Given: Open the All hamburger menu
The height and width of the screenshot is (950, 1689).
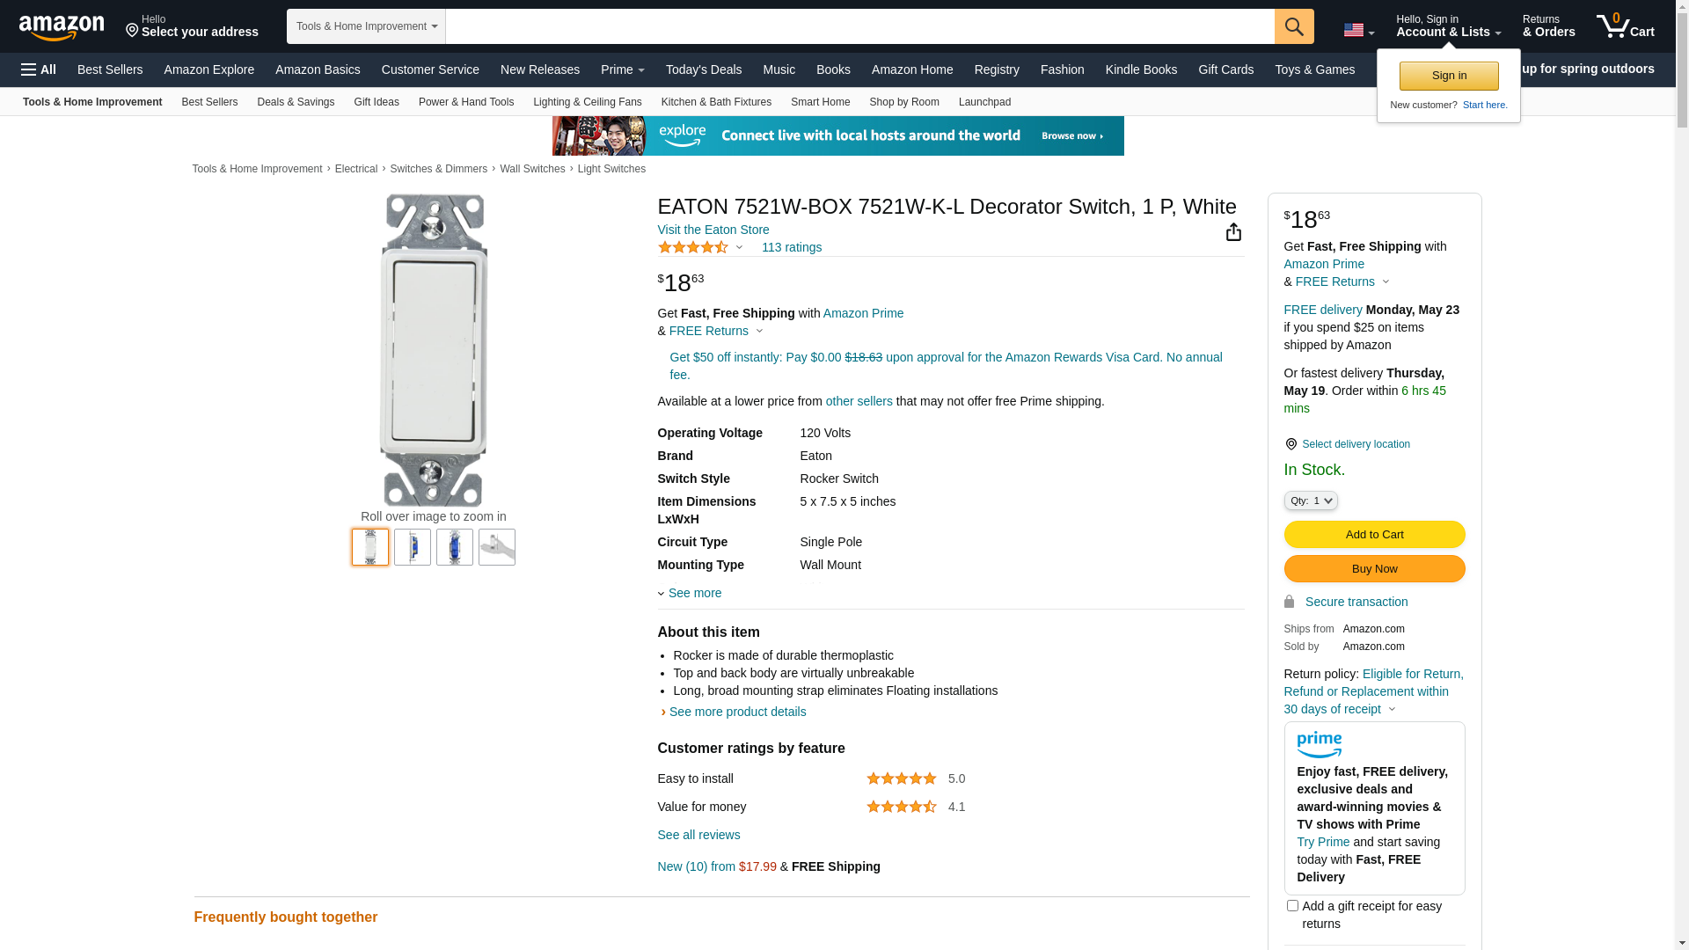Looking at the screenshot, I should (39, 69).
